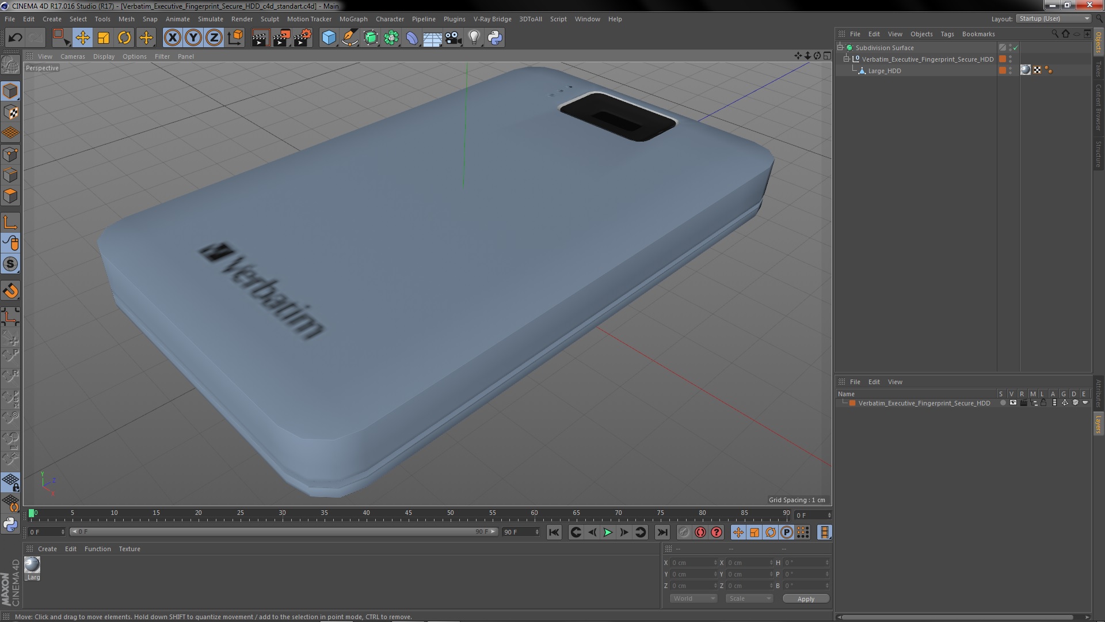
Task: Open viewport Cameras menu
Action: tap(73, 56)
